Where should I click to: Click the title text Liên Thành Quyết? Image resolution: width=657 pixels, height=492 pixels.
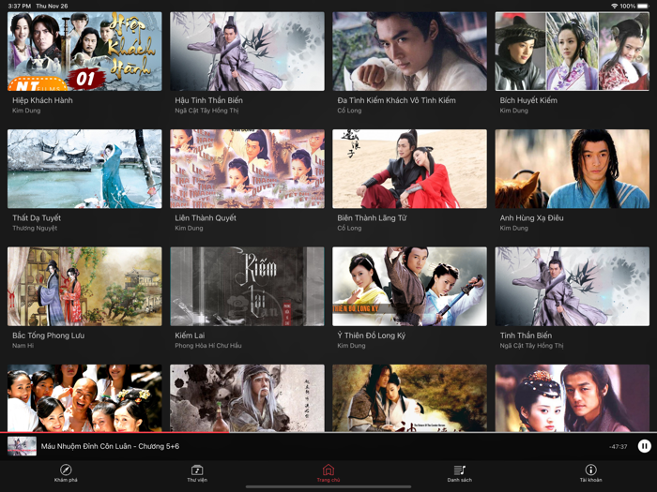coord(206,218)
